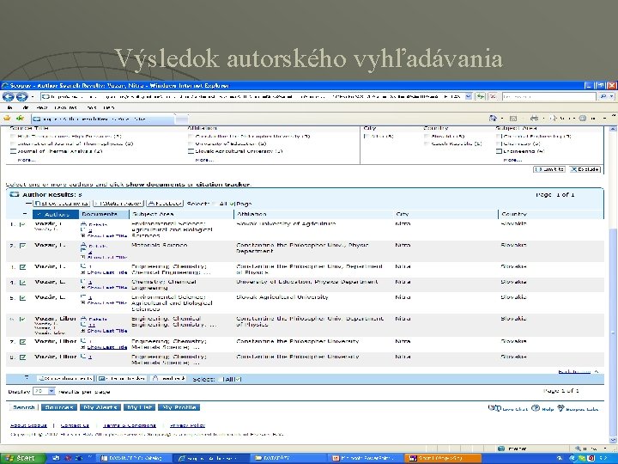Viewport: 618px width, 464px height.
Task: Open the Tools gear icon in command bar
Action: pyautogui.click(x=583, y=118)
